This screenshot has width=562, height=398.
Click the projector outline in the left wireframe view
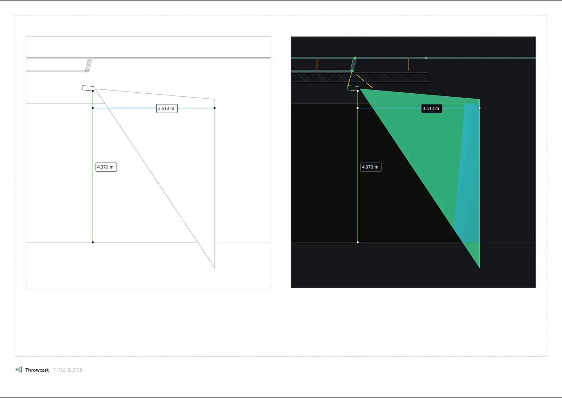tap(88, 88)
